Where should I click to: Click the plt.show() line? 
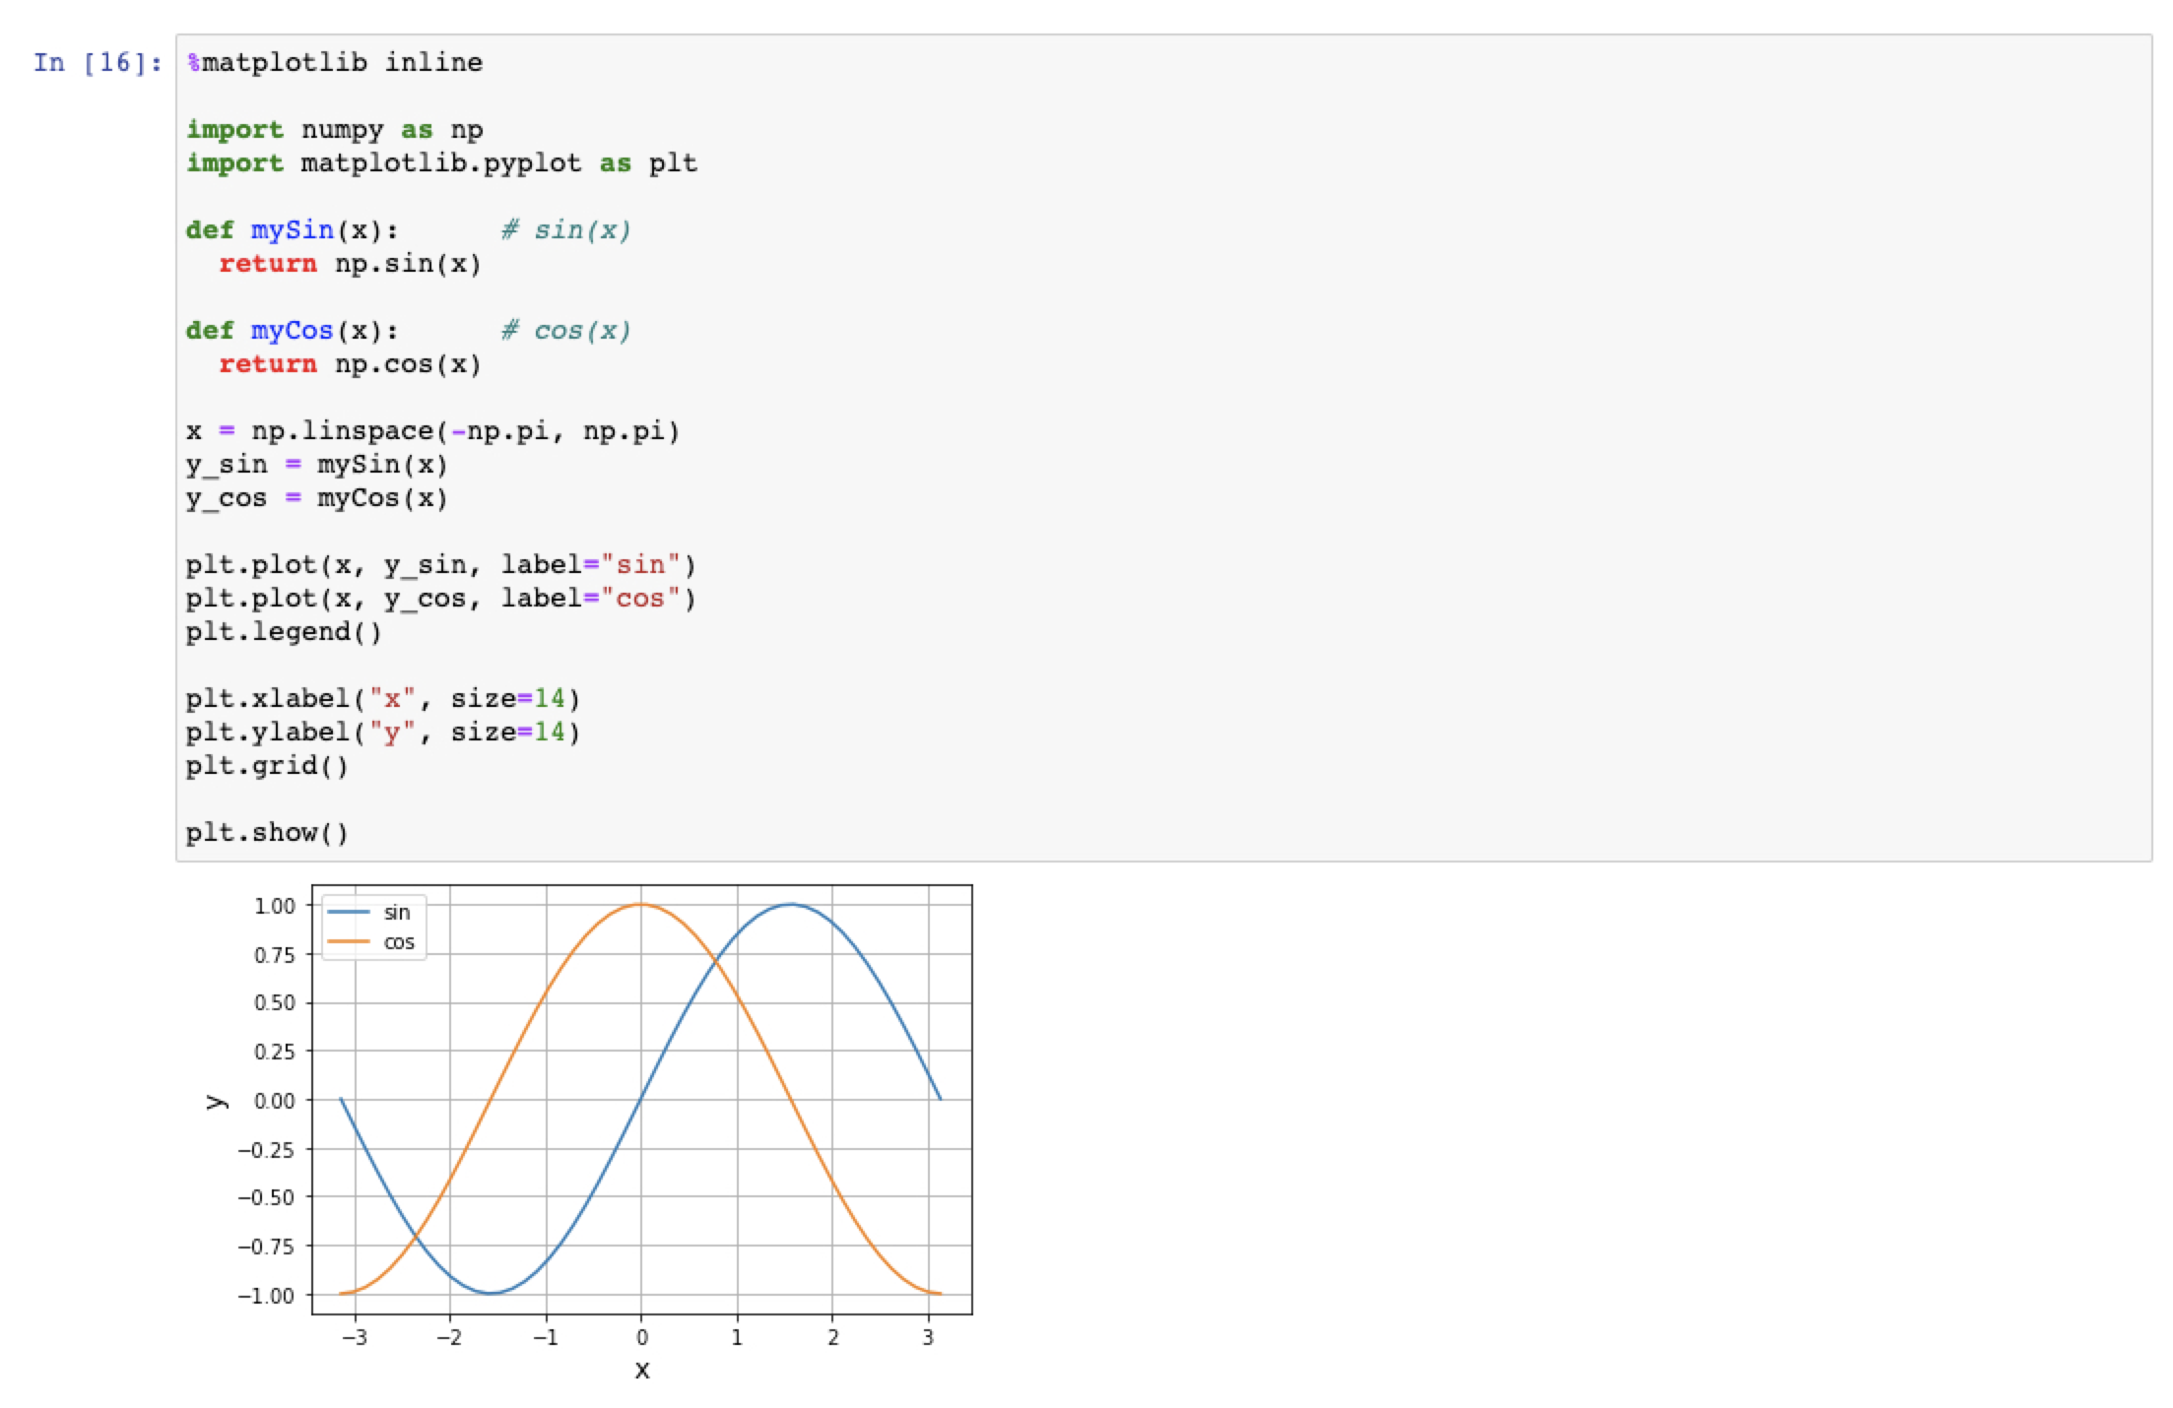point(267,833)
